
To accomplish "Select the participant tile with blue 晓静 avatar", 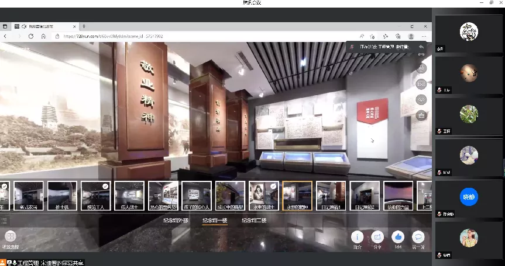I will click(468, 197).
